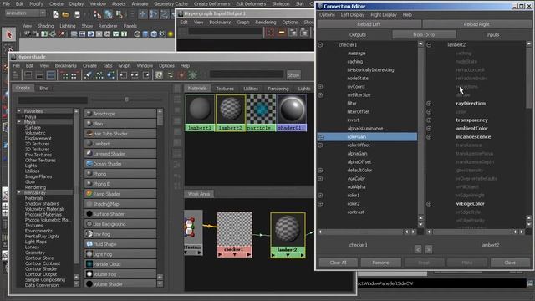Screen dimensions: 535x301
Task: Open the Animation menu set dropdown
Action: [26, 13]
